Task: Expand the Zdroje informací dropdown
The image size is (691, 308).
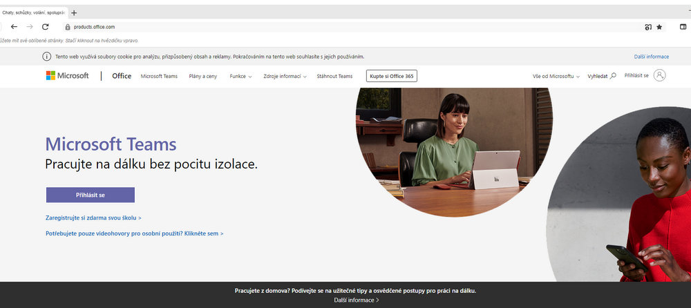Action: [285, 76]
